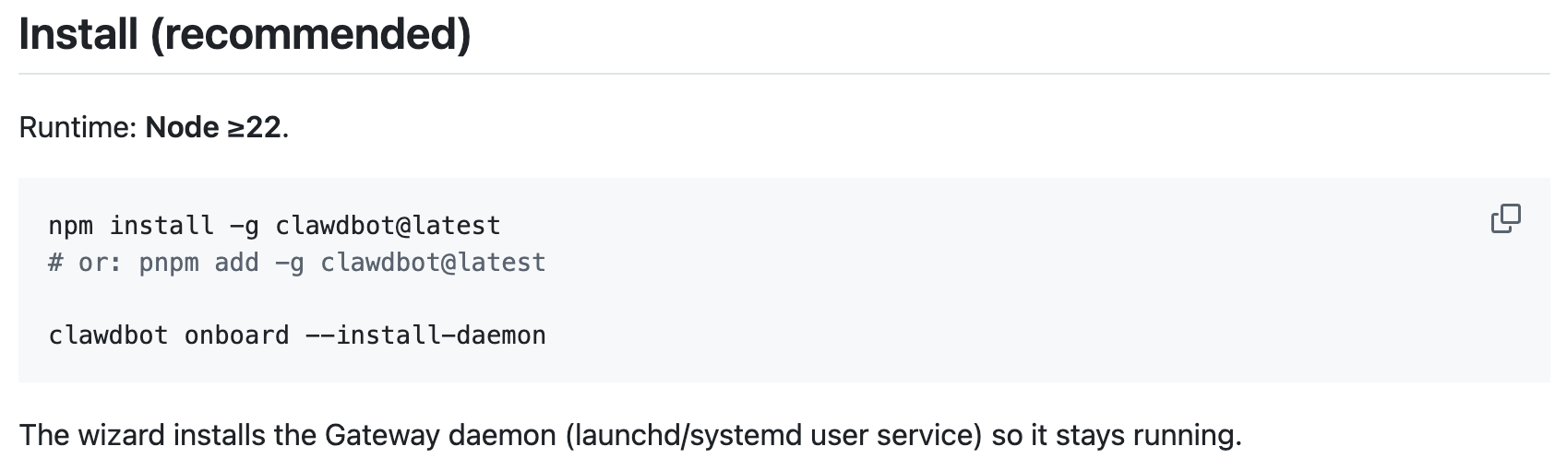Click the word install after npm
This screenshot has height=470, width=1567.
click(161, 225)
